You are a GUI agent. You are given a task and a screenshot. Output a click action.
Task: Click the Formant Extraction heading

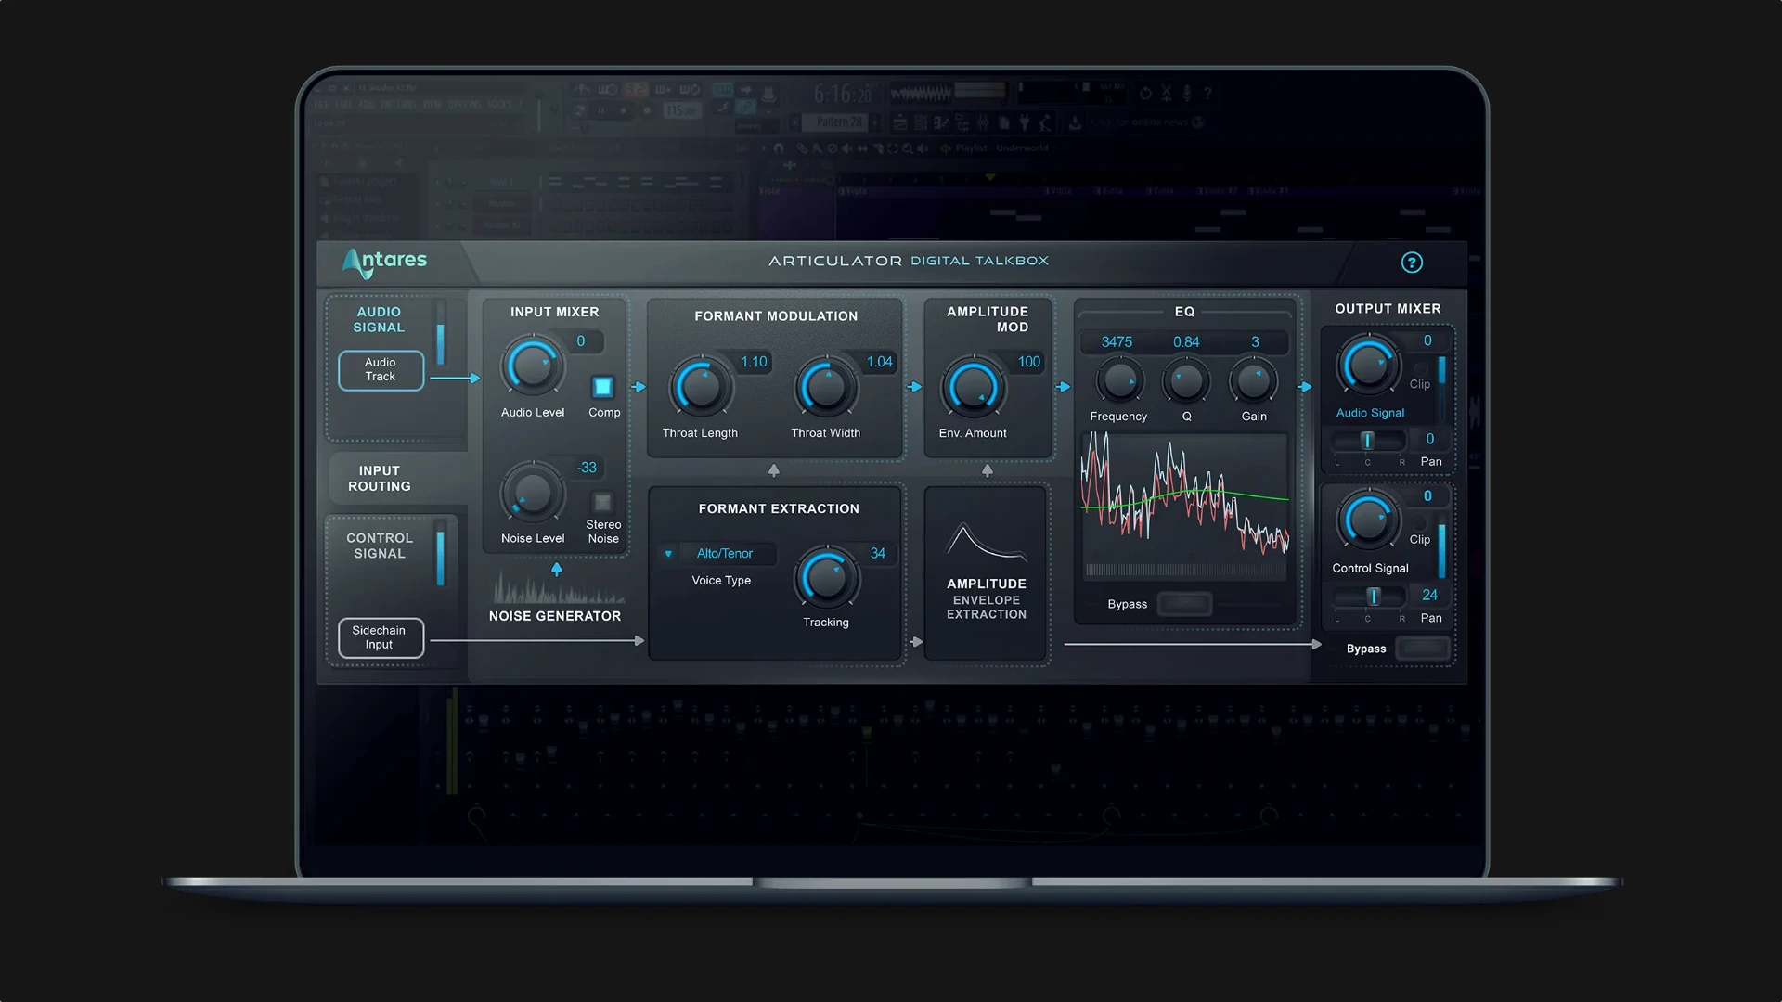[x=779, y=509]
